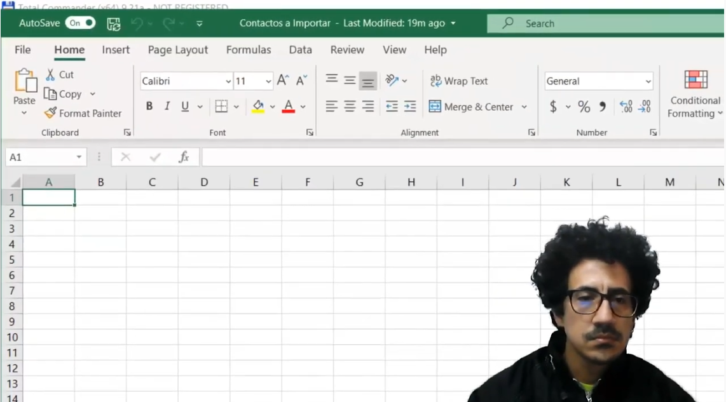Click the Cut scissors icon

click(50, 75)
